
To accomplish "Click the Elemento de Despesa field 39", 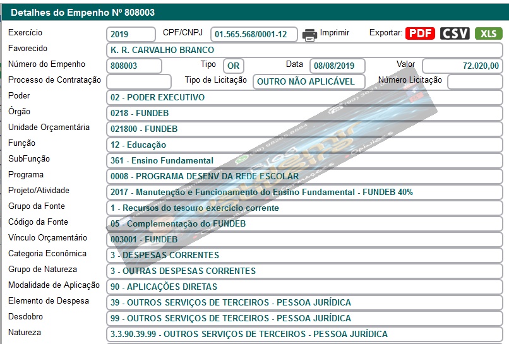I will 304,302.
